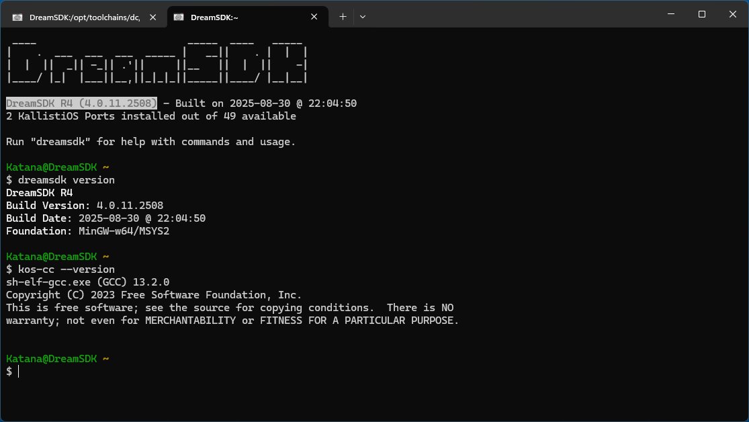Viewport: 749px width, 422px height.
Task: Maximize the terminal window
Action: (702, 14)
